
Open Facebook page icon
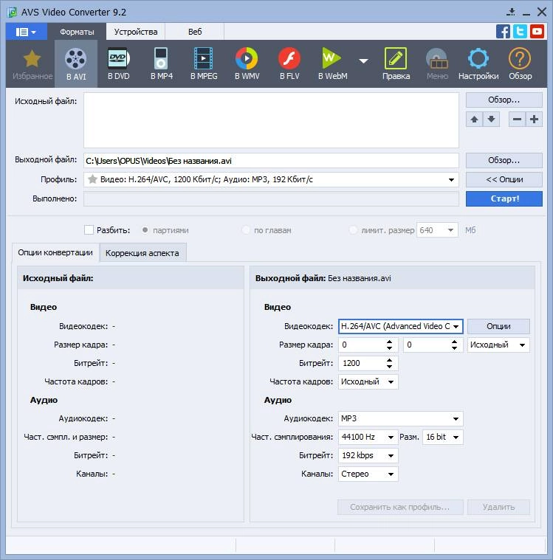[x=503, y=32]
